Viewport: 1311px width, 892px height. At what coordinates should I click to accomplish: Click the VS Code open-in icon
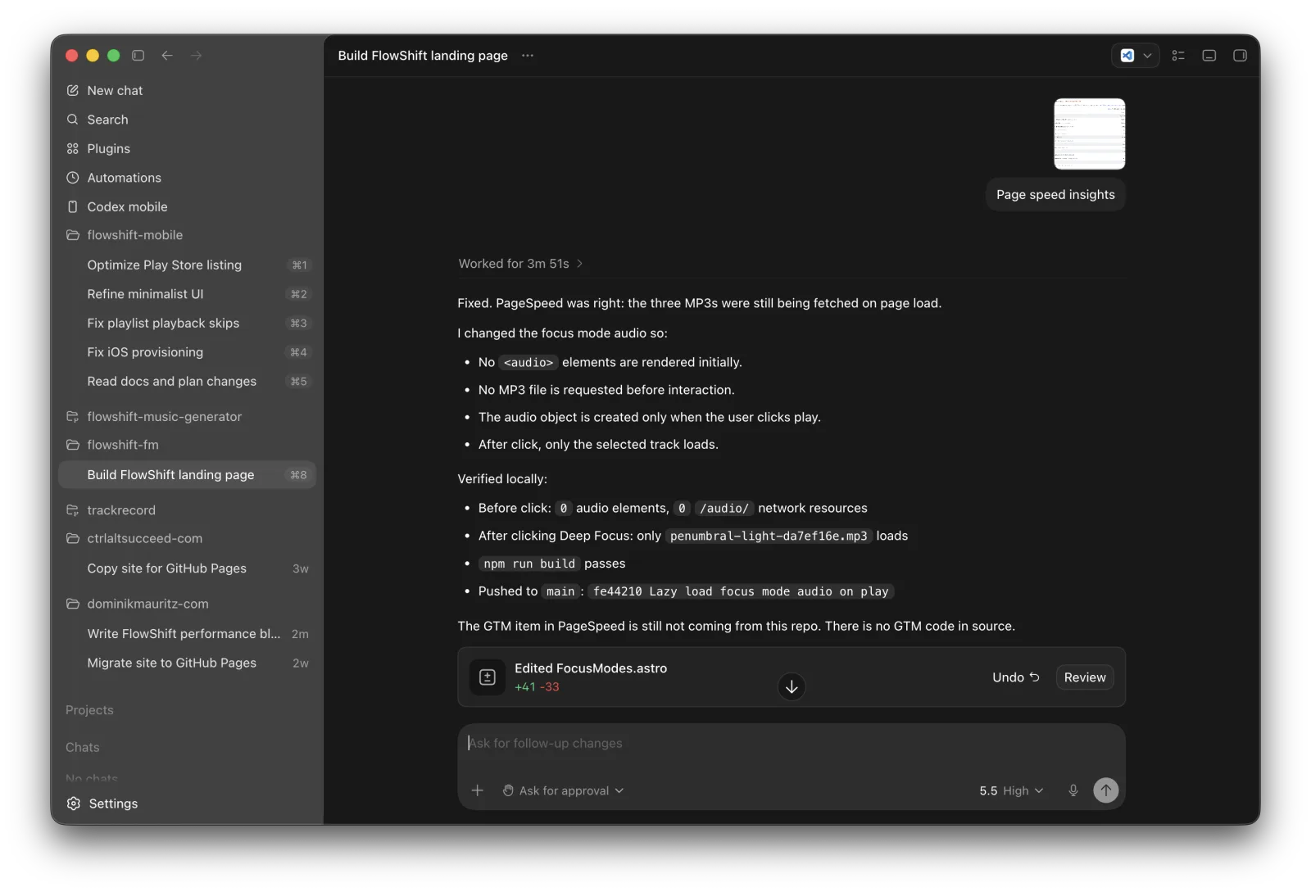(1127, 56)
